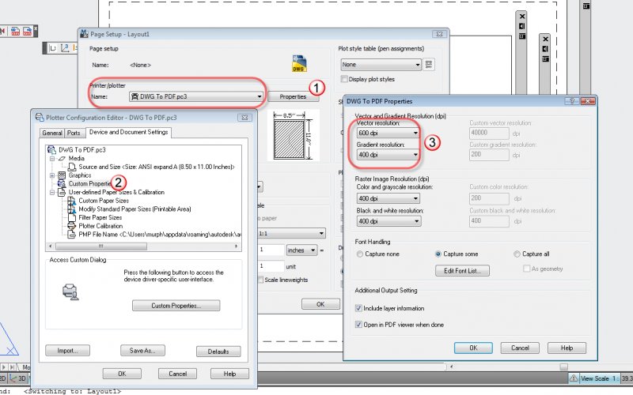Click the Graphics node icon
The height and width of the screenshot is (395, 633).
[x=62, y=175]
